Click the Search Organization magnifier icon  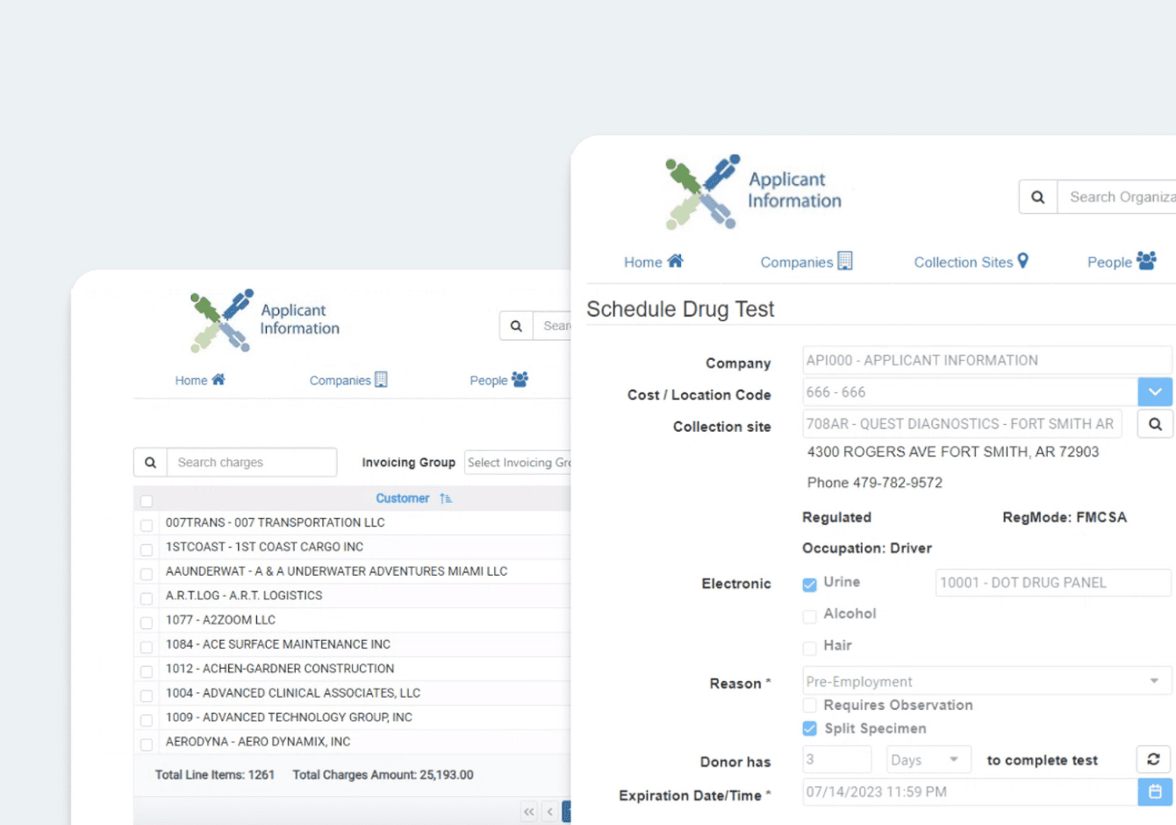point(1038,197)
